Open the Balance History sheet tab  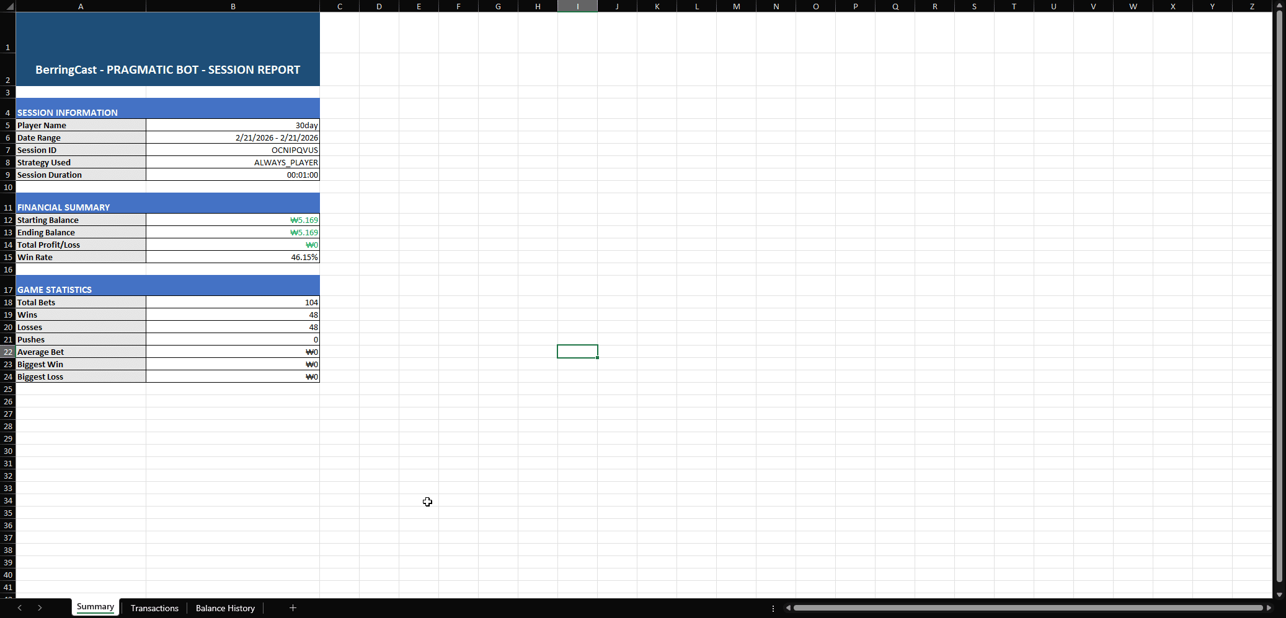(225, 608)
